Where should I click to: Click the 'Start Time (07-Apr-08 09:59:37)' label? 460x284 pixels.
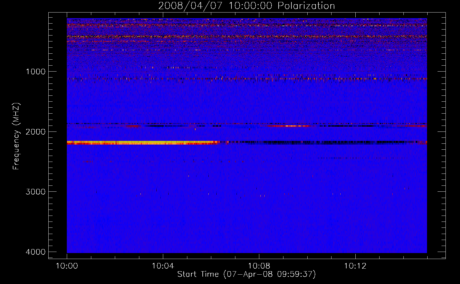click(246, 274)
